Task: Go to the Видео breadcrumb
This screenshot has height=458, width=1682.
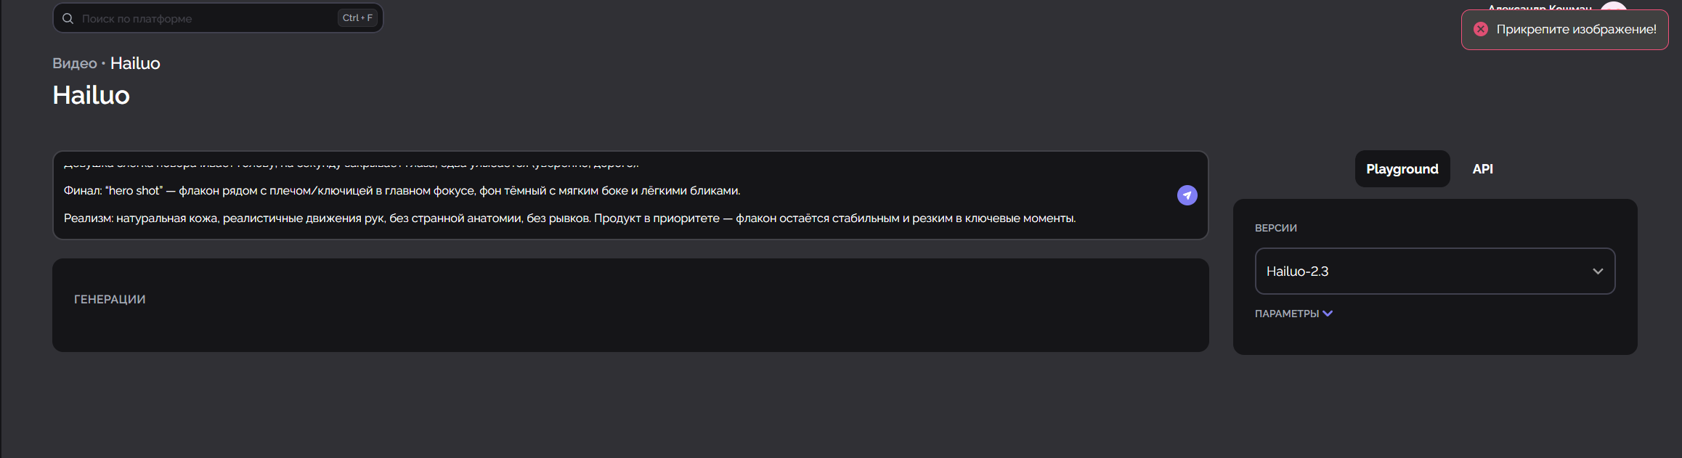Action: (74, 63)
